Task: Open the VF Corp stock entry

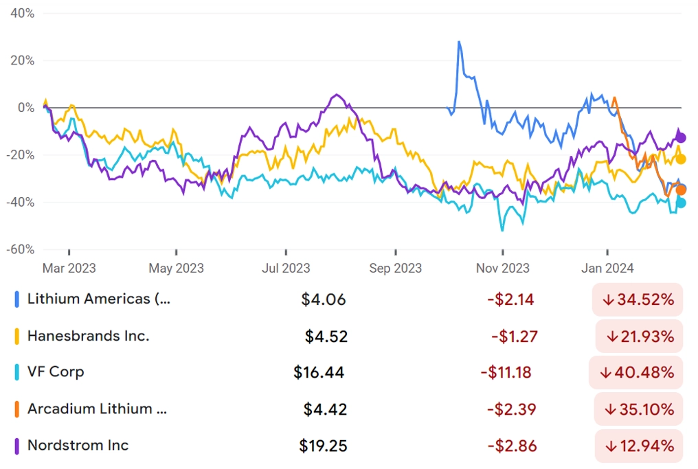Action: pyautogui.click(x=56, y=372)
